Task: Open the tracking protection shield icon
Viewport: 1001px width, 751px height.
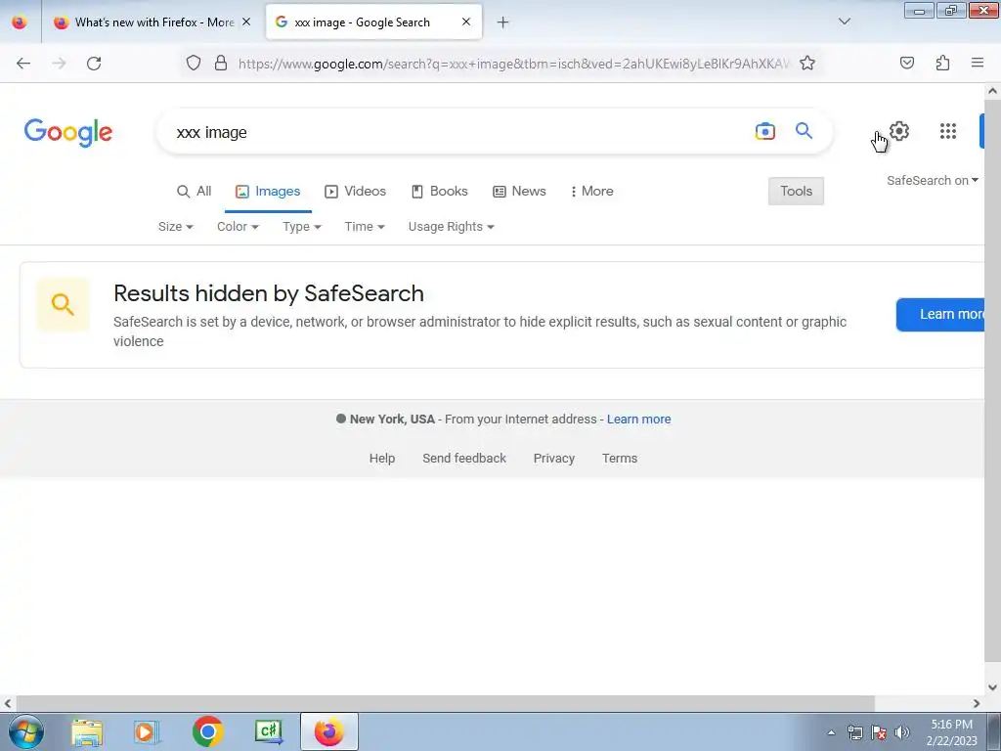Action: point(194,63)
